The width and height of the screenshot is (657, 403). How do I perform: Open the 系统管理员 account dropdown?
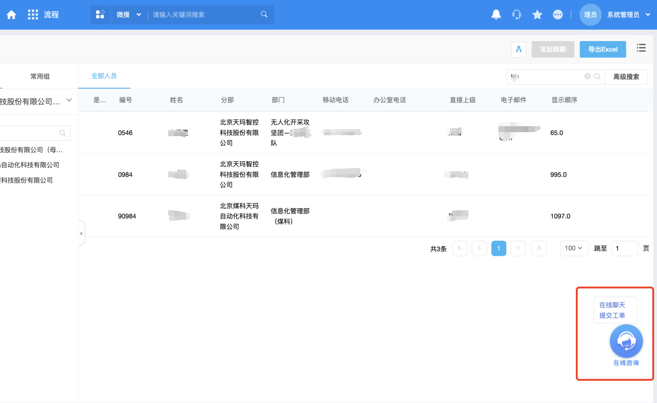(x=629, y=15)
